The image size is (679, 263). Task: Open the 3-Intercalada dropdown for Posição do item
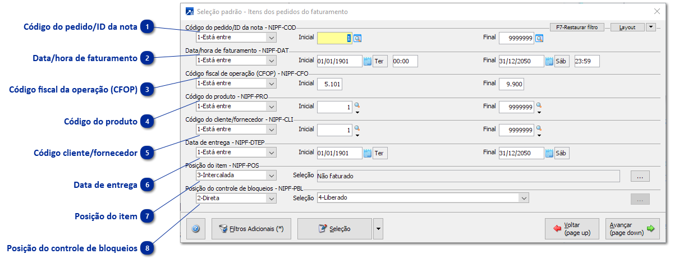click(271, 176)
